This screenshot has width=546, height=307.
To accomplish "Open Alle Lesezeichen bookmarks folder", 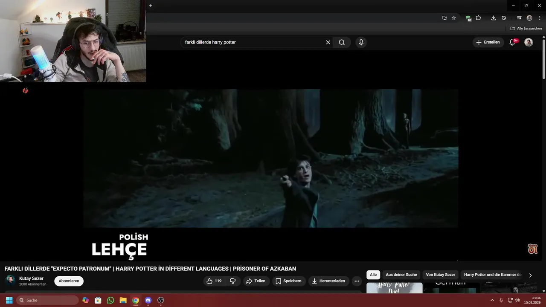I will [x=526, y=29].
